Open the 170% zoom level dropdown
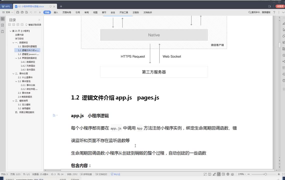Screen dimensions: 285x180 tap(242, 174)
